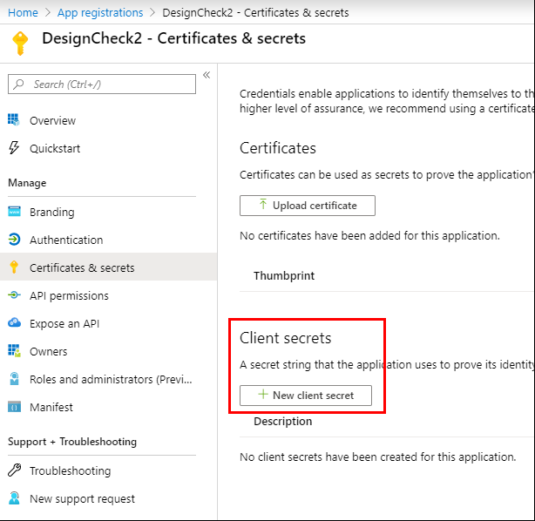Click the Certificates & secrets key icon
Screen dimensions: 535x521
coord(14,267)
